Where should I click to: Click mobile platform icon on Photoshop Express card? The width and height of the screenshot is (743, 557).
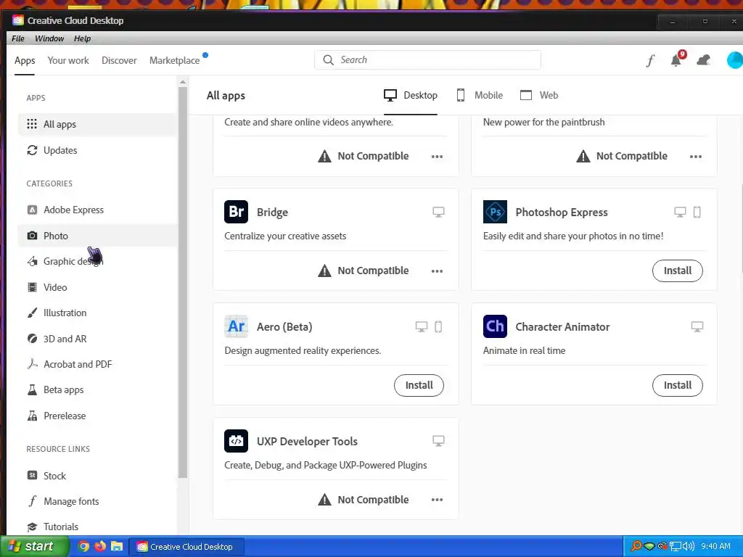coord(697,212)
